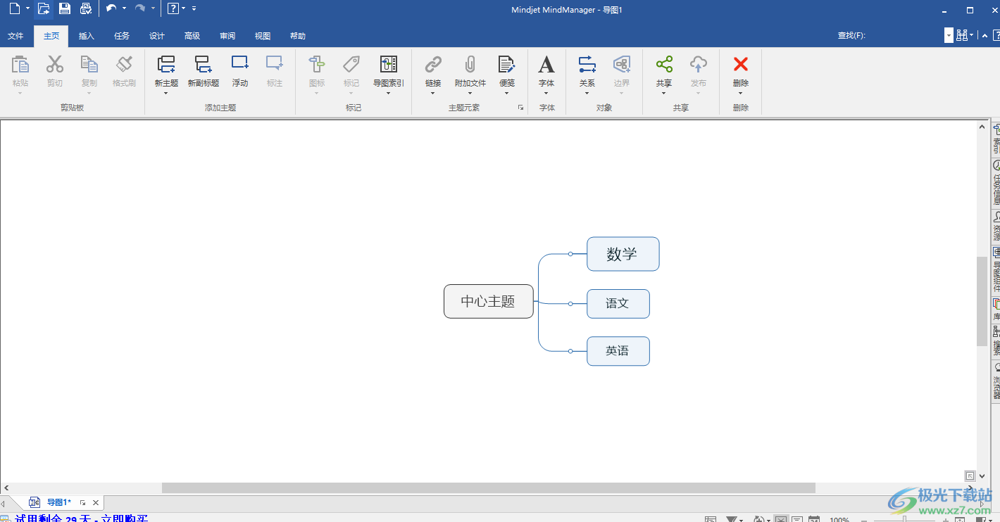The image size is (1000, 522).
Task: Switch to the 设计 (Design) tab
Action: pos(157,36)
